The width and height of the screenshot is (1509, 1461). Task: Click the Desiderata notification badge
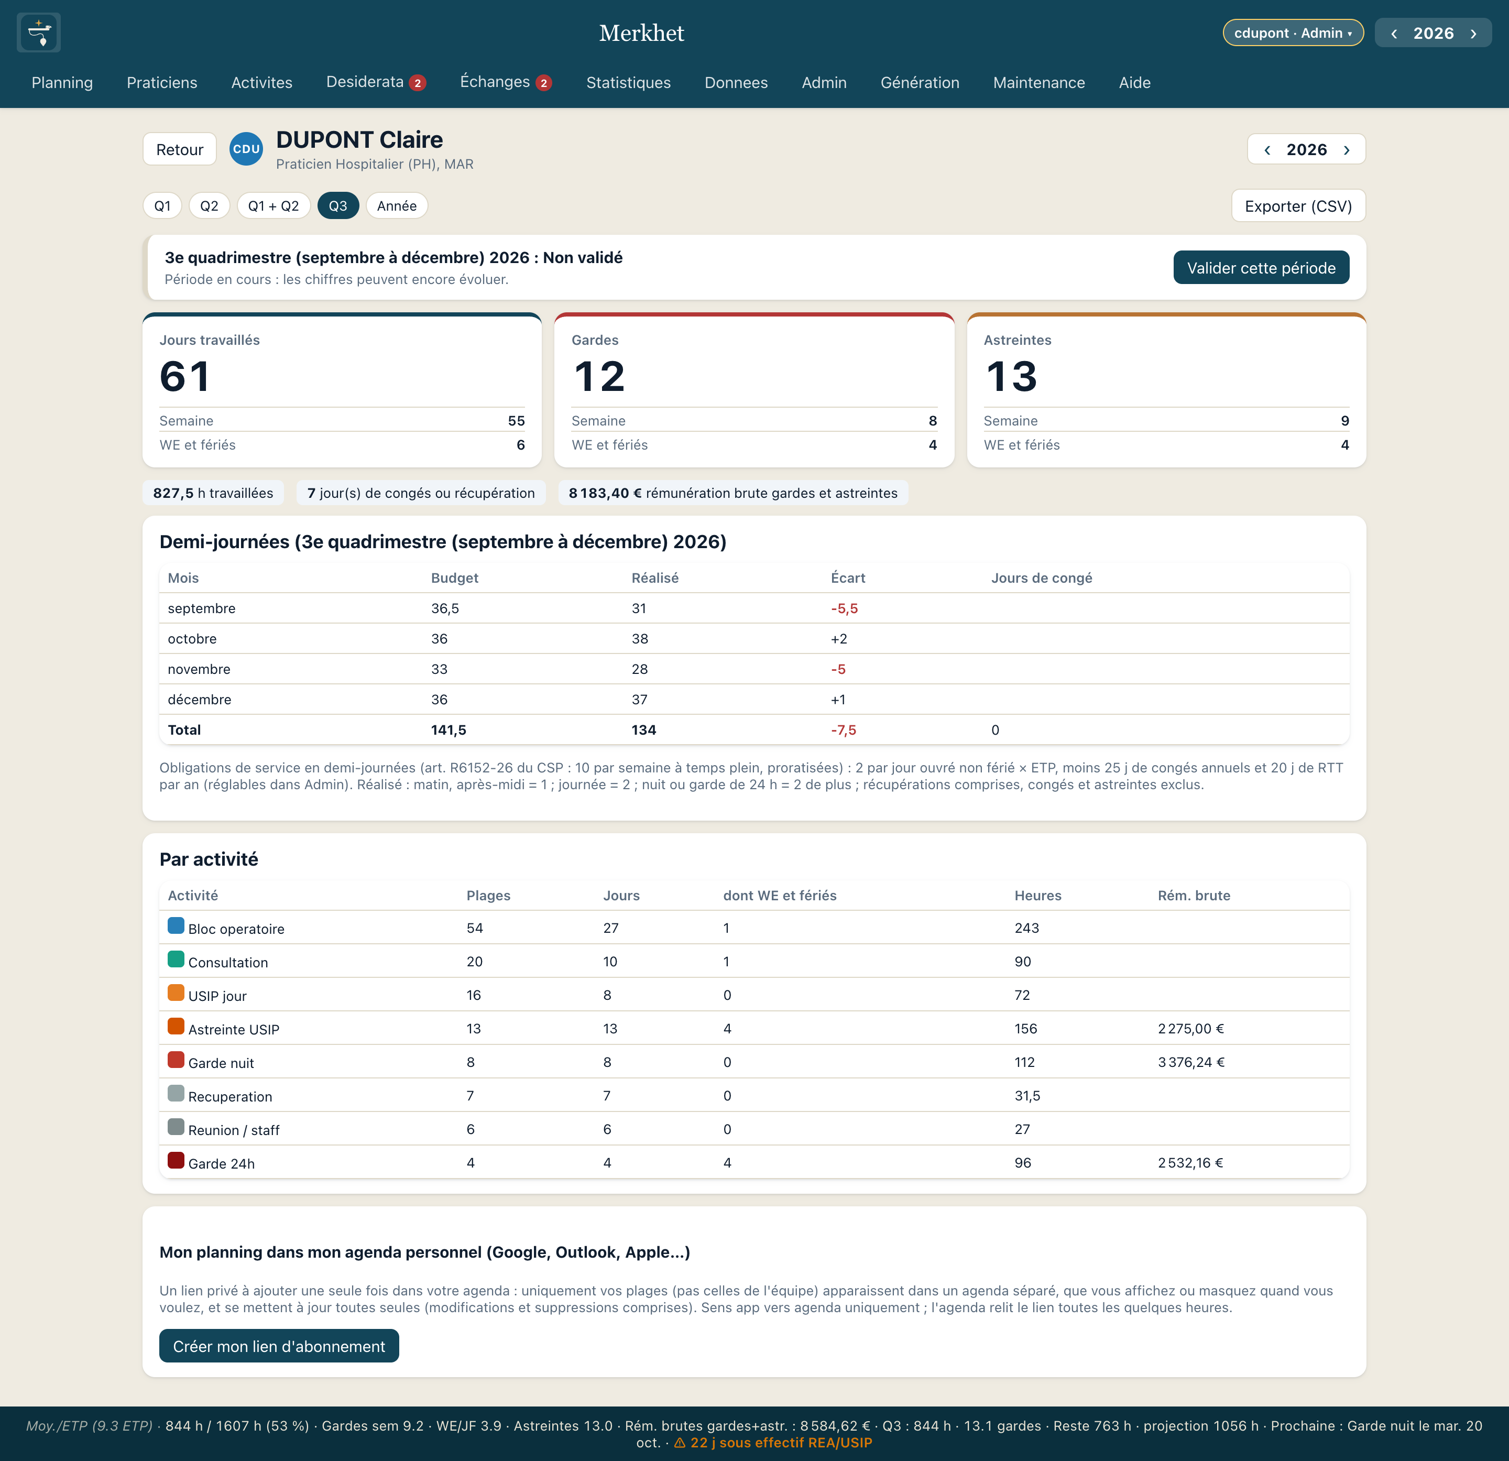[x=417, y=83]
